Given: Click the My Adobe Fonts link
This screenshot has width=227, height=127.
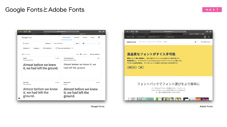Looking at the screenshot, I should click(x=205, y=42).
